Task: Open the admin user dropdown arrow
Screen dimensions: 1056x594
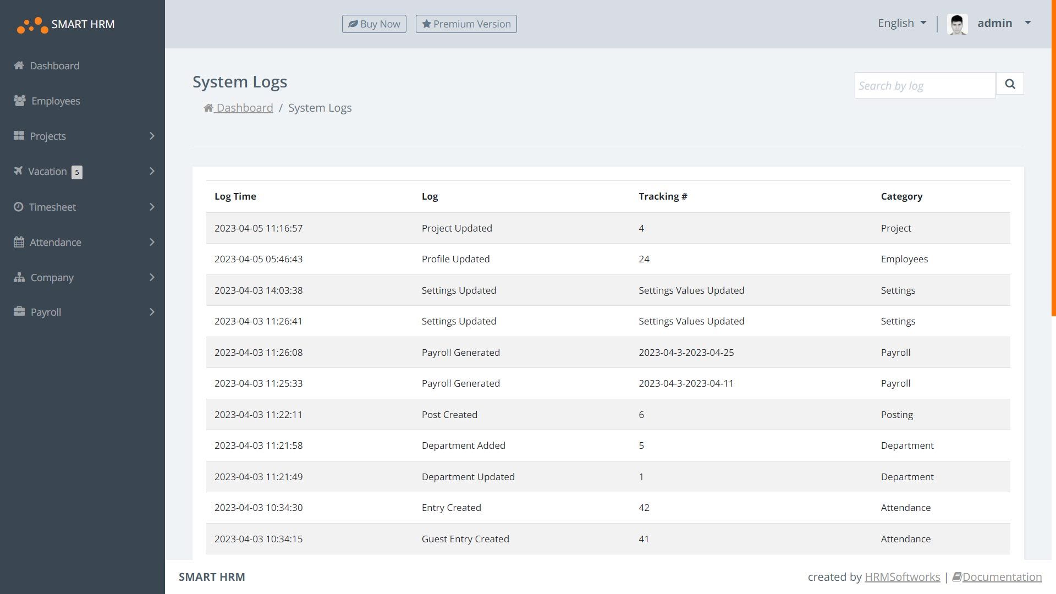Action: tap(1027, 23)
